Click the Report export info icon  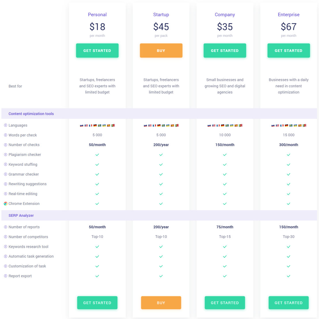5,276
